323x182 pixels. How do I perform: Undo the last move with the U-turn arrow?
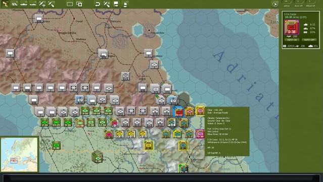tap(98, 4)
